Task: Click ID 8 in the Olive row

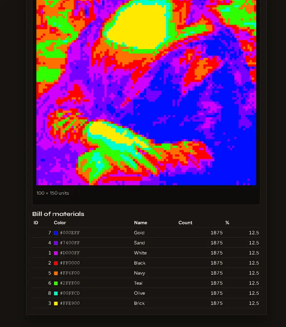Action: point(50,293)
